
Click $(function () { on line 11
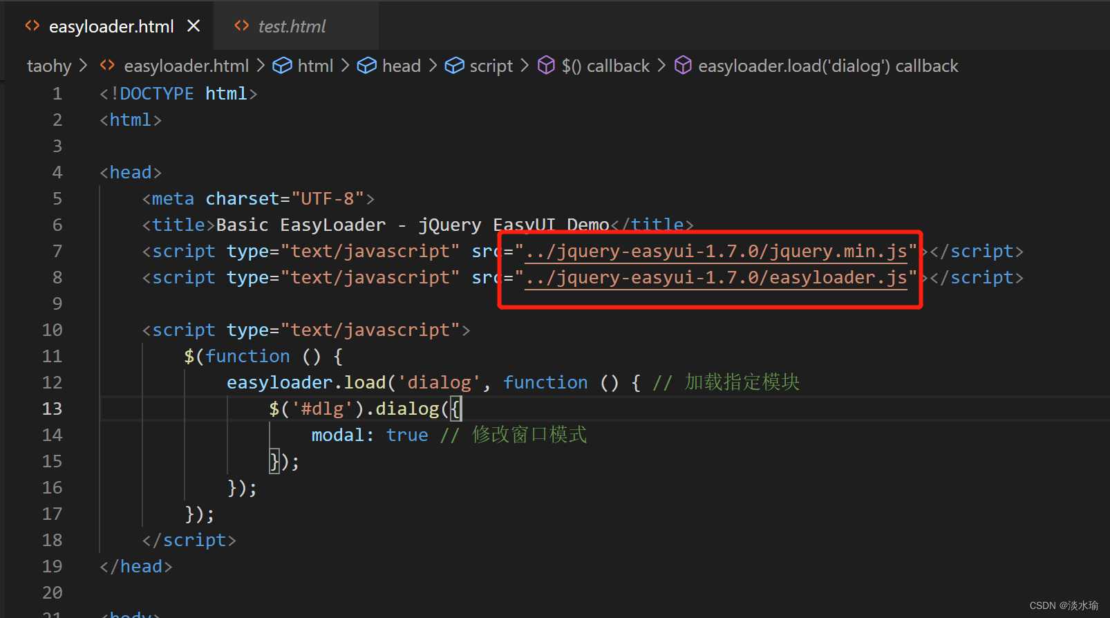263,356
